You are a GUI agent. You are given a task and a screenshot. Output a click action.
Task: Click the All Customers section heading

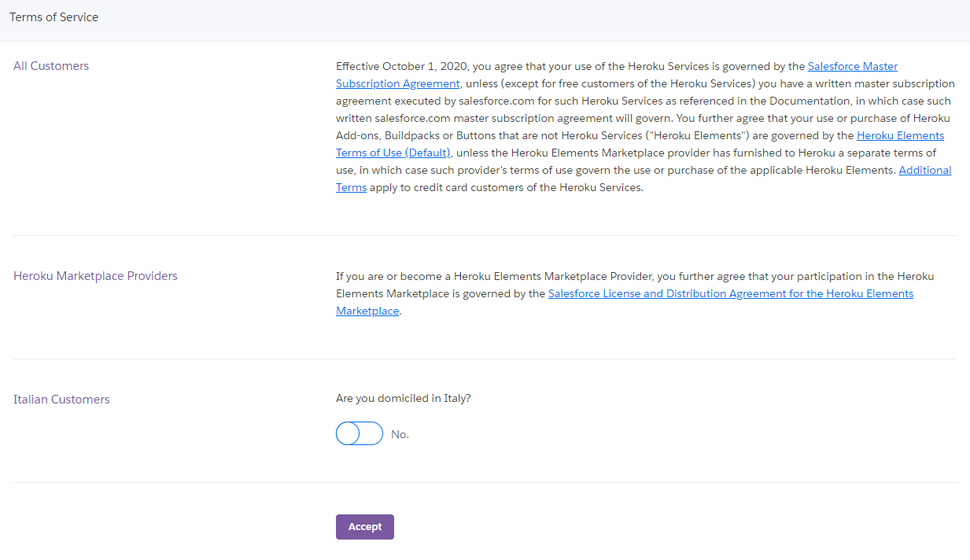pos(51,66)
